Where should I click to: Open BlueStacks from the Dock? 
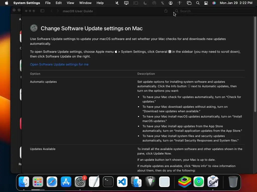(185, 182)
